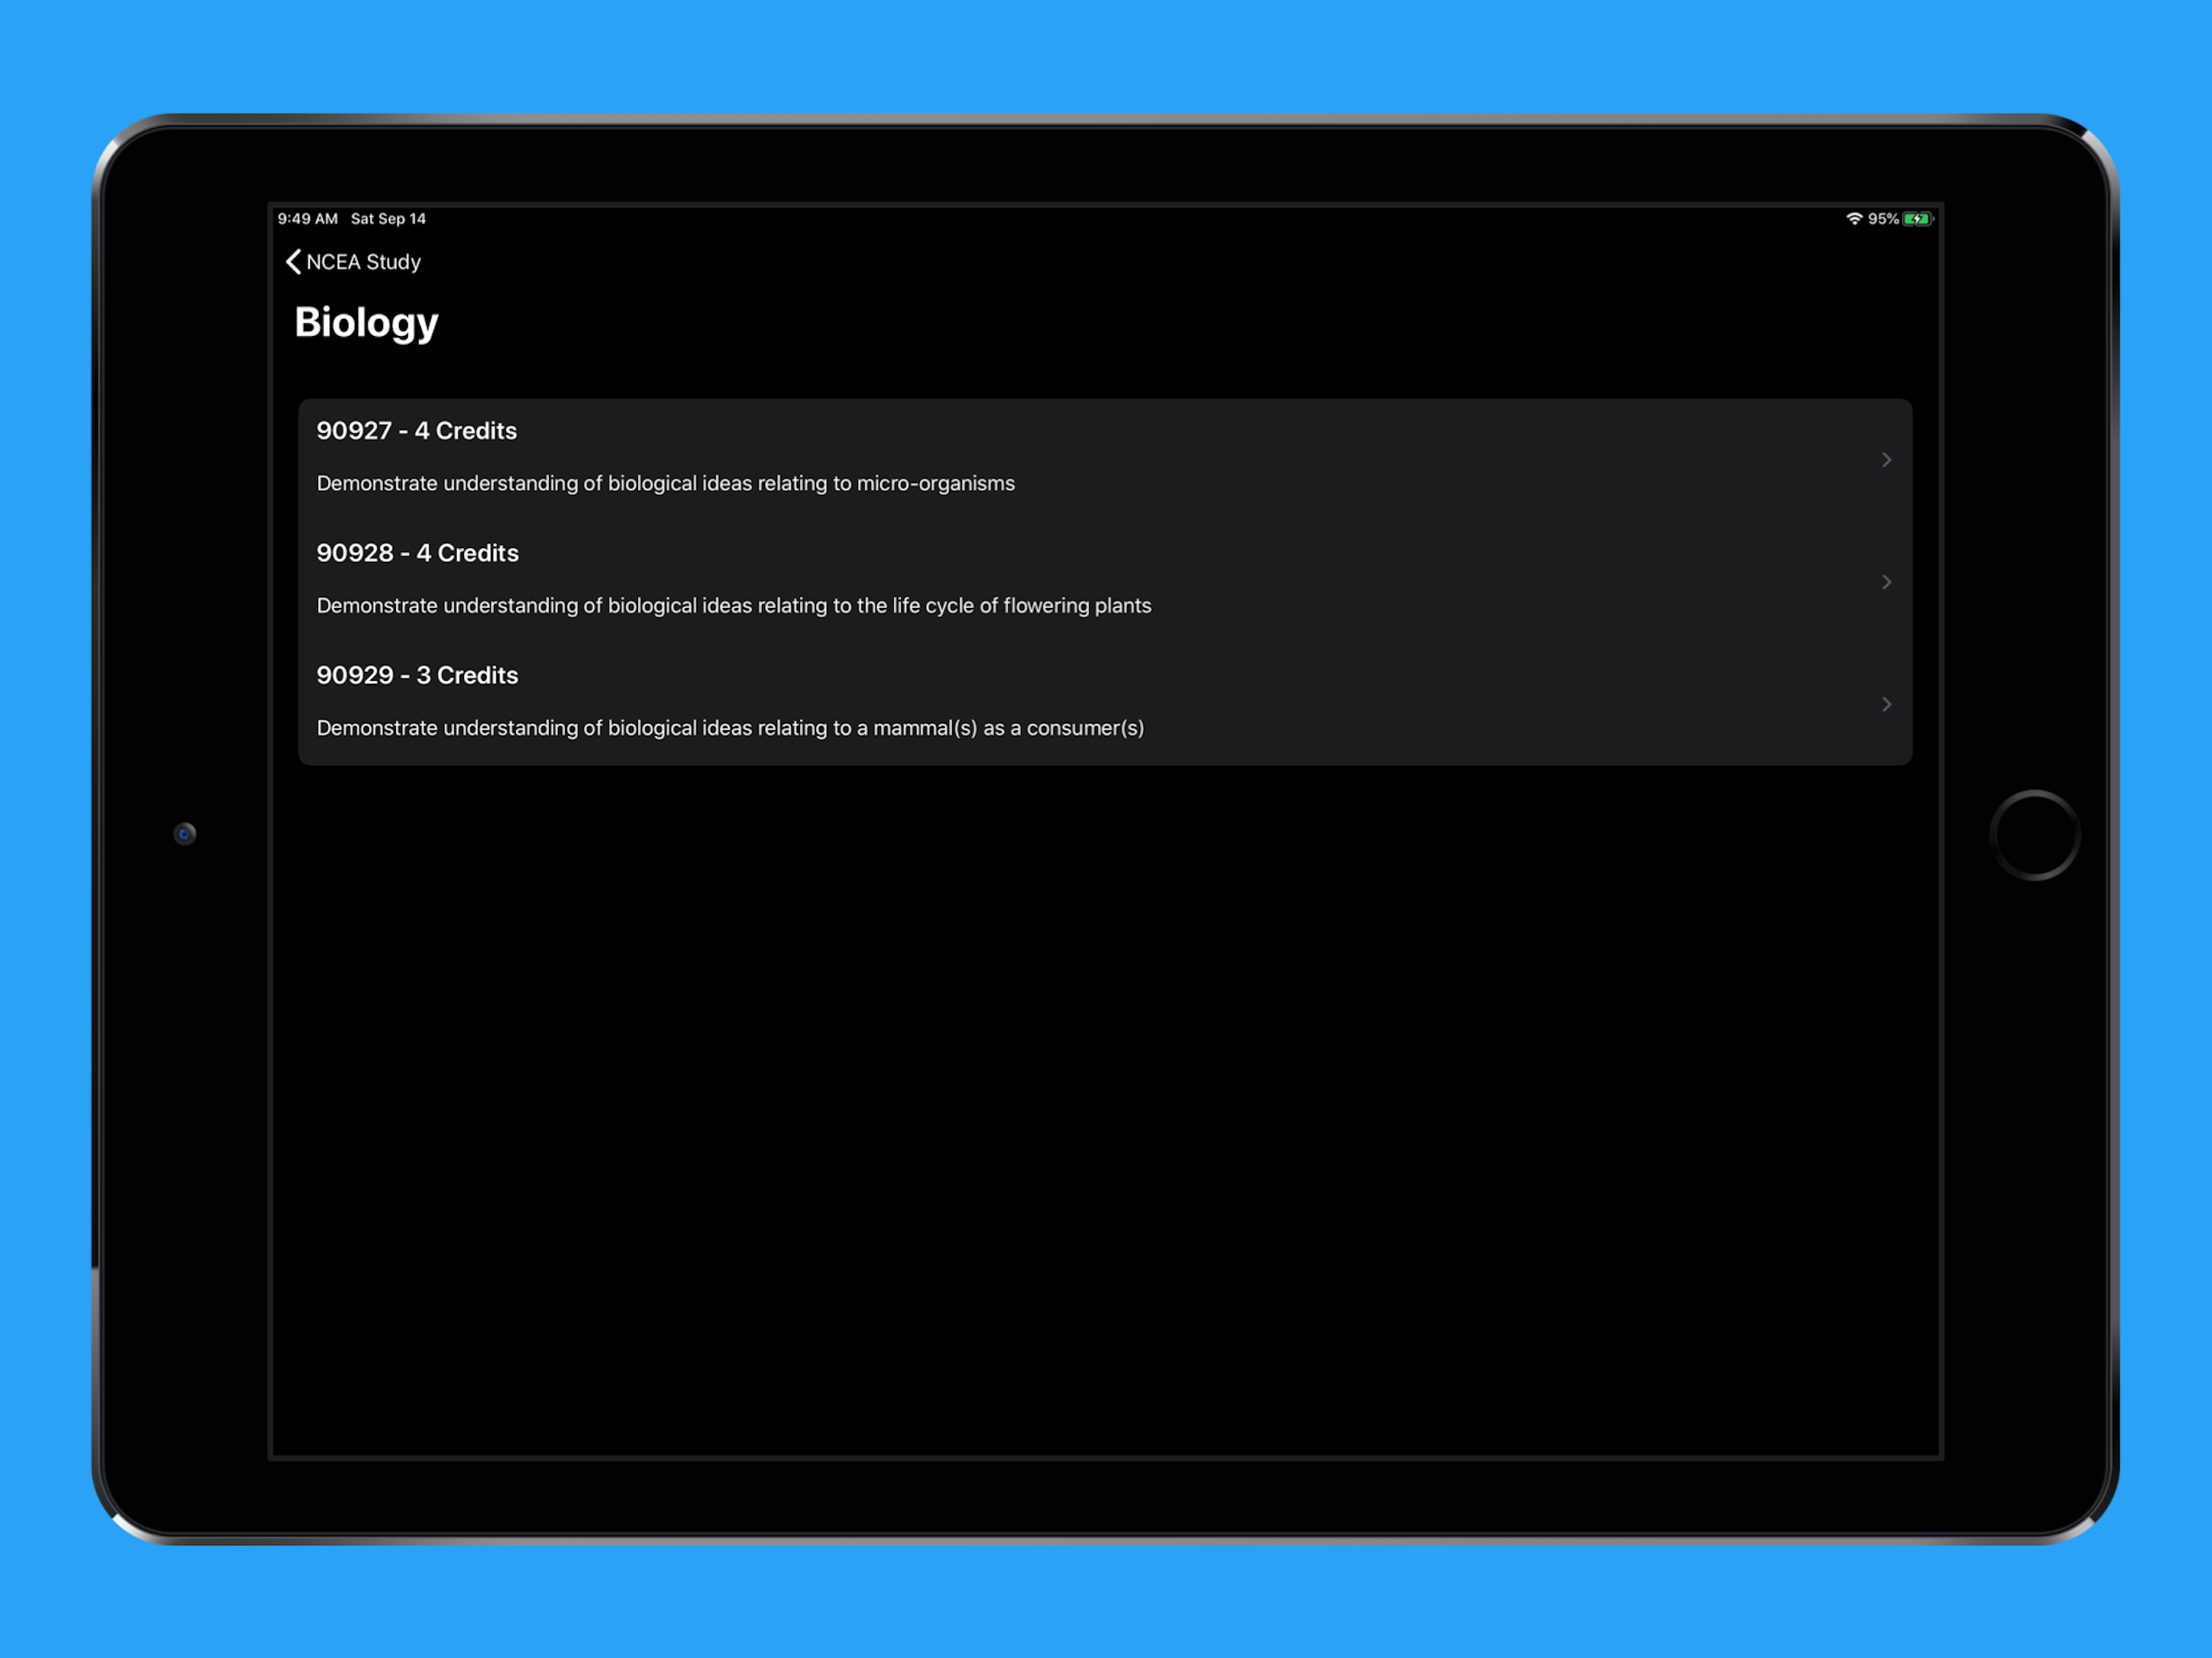This screenshot has width=2212, height=1658.
Task: Click the 95% battery percentage
Action: pos(1883,219)
